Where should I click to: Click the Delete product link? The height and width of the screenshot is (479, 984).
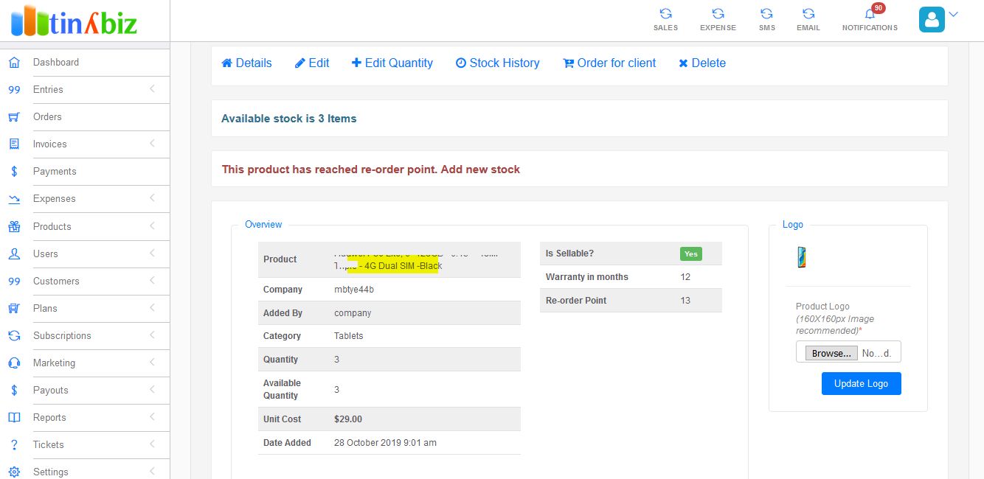(x=702, y=63)
